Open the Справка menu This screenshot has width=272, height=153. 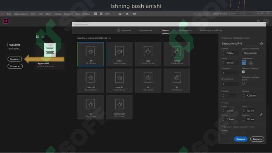(86, 14)
